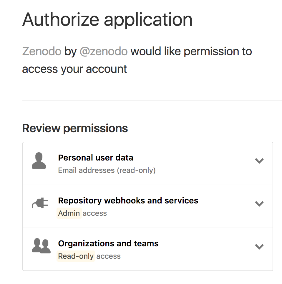Expand Organizations and teams chevron
This screenshot has width=282, height=284.
tap(259, 246)
